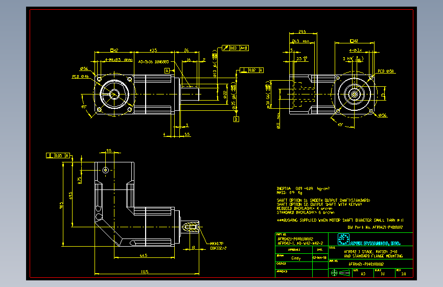This screenshot has width=443, height=287.
Task: Select the 'APEX DYNAMICS, INC.' company name
Action: click(376, 243)
